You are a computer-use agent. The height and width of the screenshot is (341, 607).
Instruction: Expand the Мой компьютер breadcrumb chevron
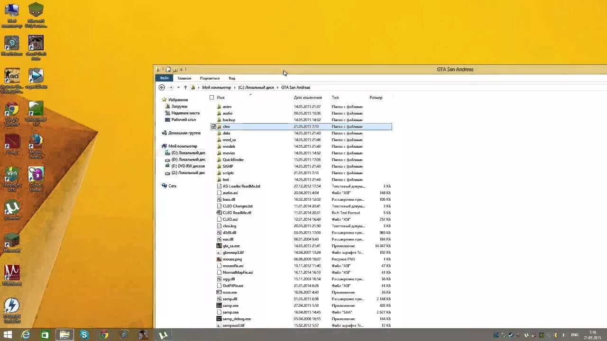click(234, 88)
